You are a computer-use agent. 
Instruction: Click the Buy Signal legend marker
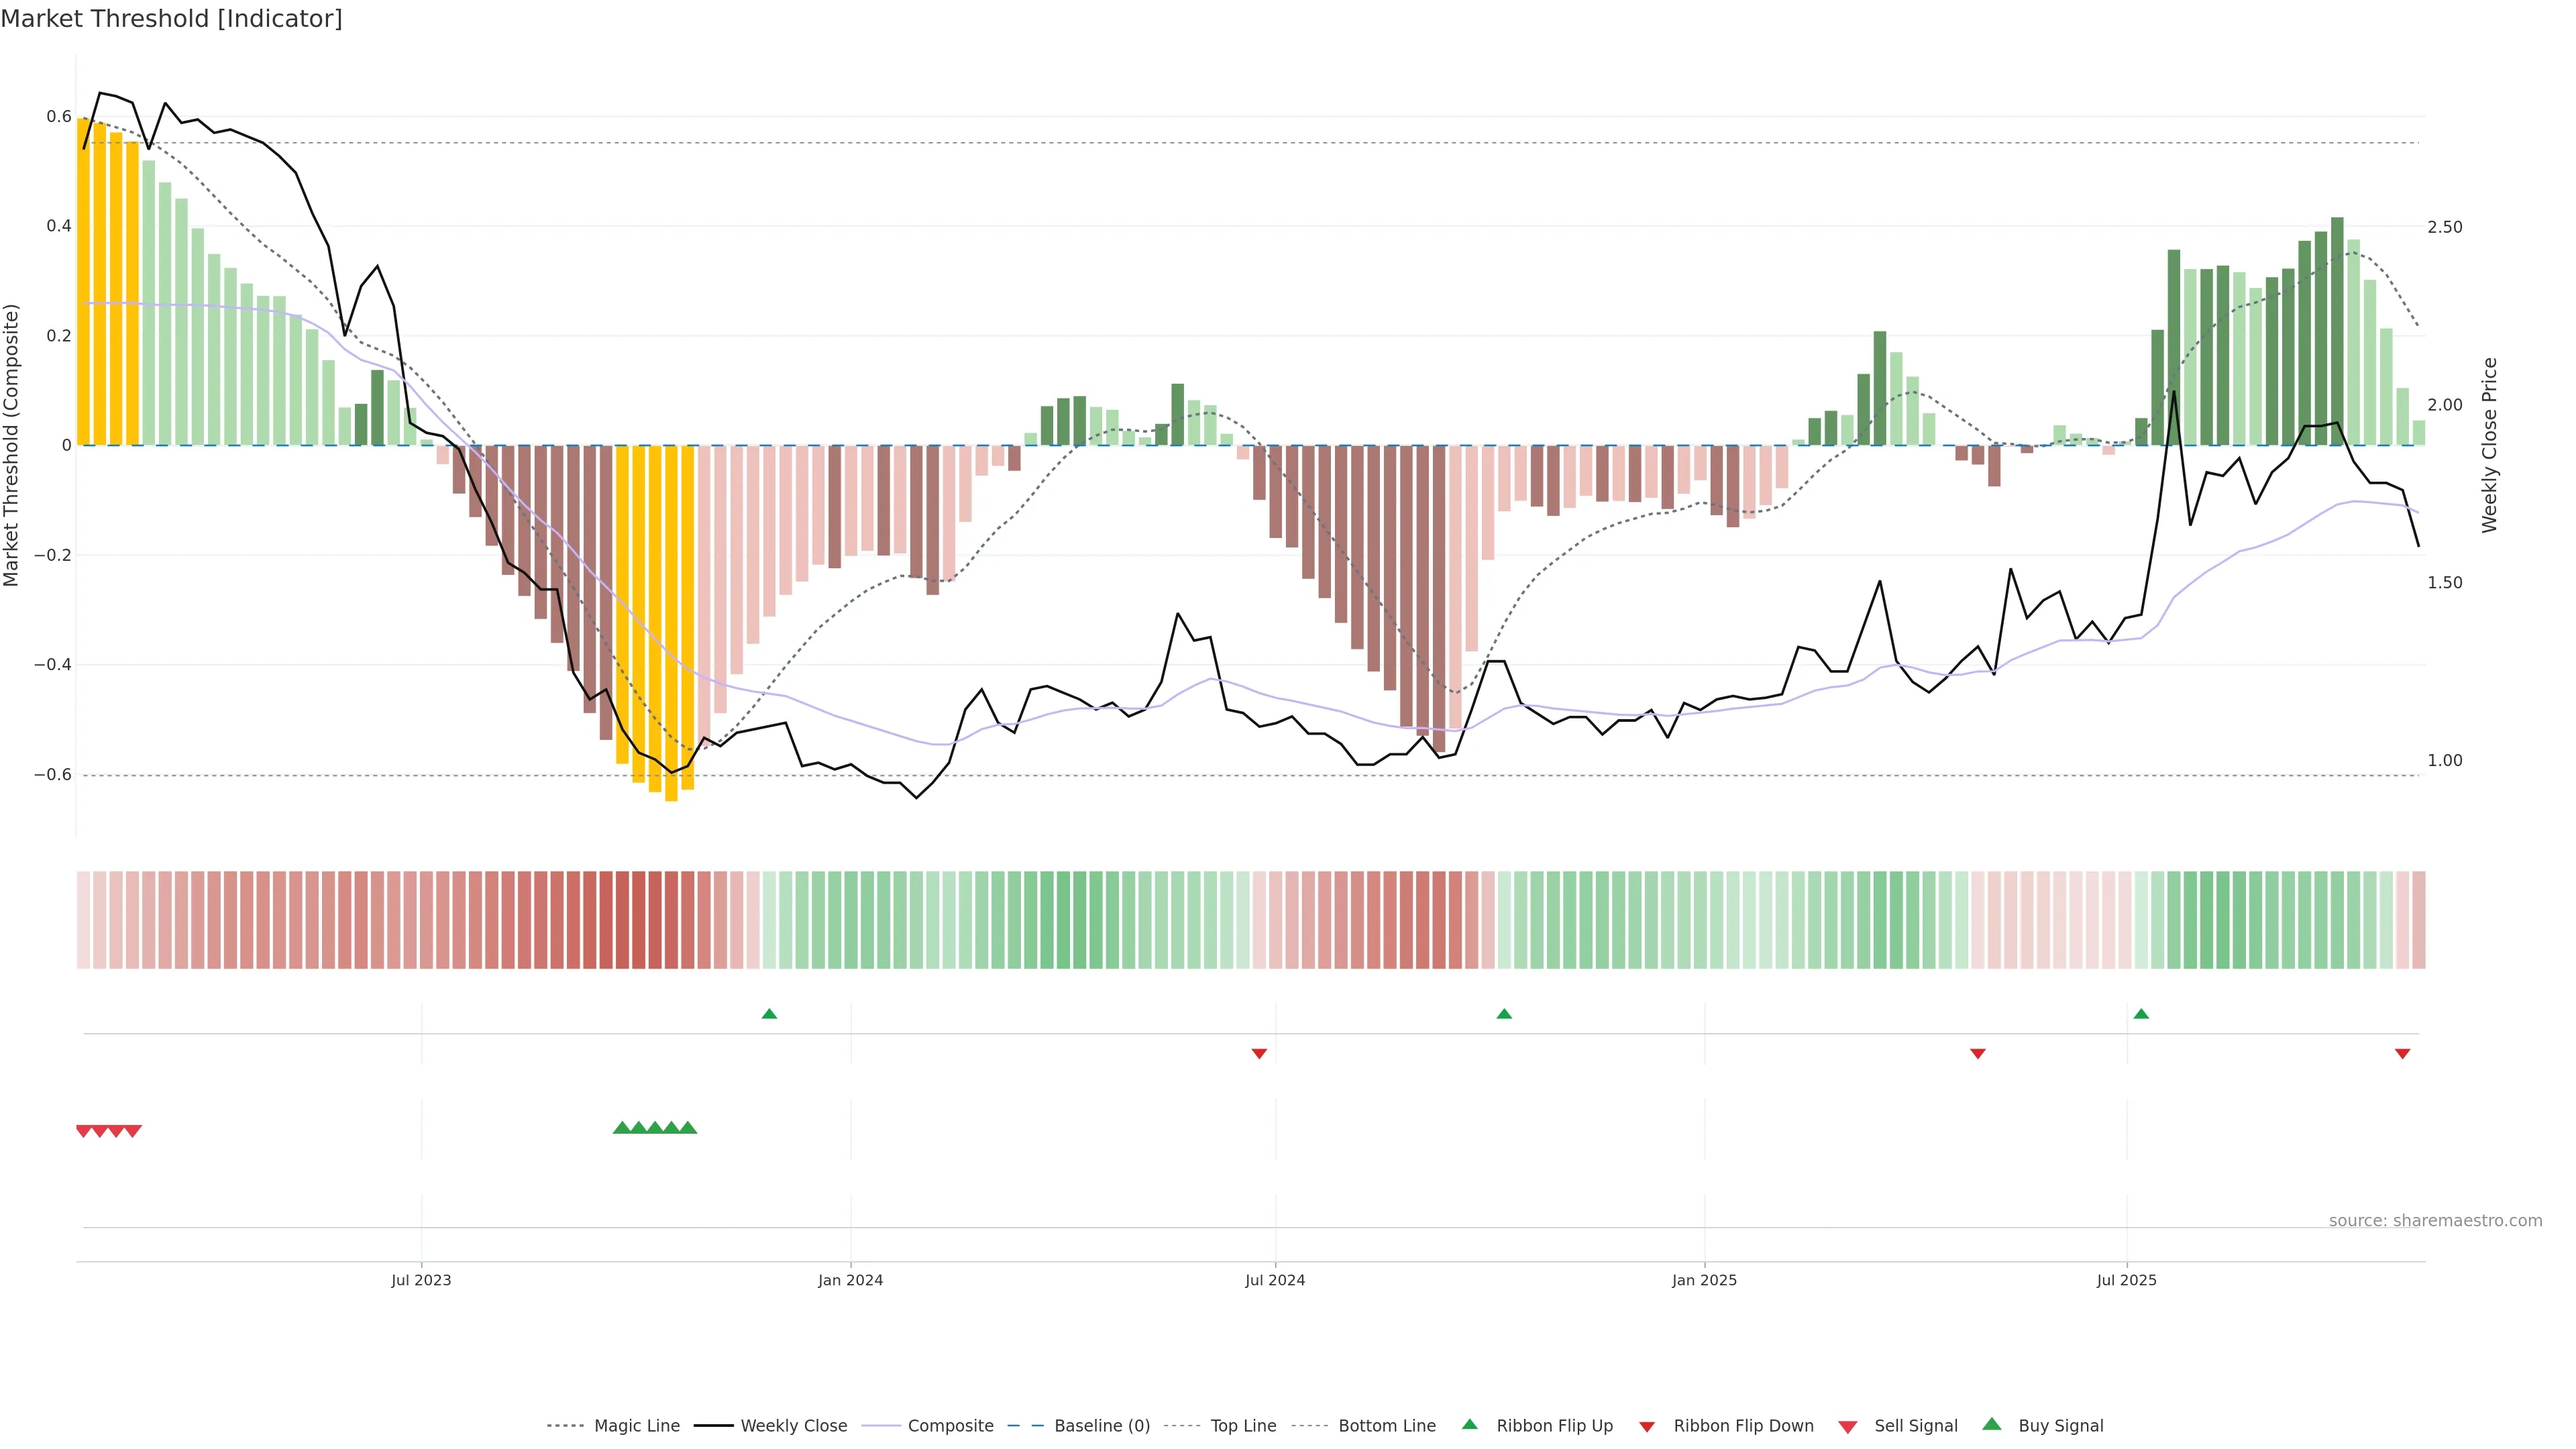coord(1992,1424)
